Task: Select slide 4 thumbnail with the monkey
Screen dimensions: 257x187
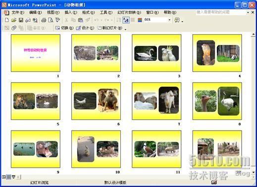Action: [x=217, y=53]
